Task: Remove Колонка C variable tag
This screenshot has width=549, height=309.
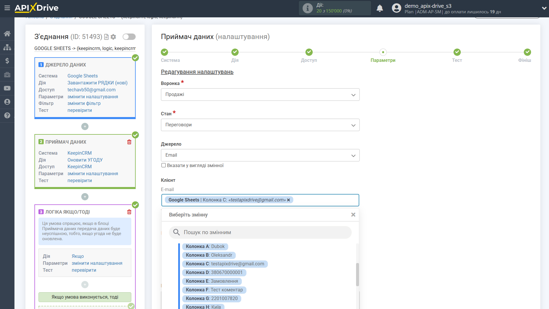Action: pyautogui.click(x=288, y=200)
